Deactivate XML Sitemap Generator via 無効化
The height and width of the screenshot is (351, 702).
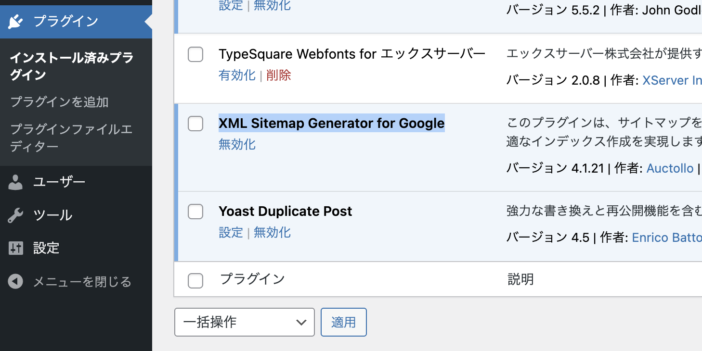(x=237, y=144)
